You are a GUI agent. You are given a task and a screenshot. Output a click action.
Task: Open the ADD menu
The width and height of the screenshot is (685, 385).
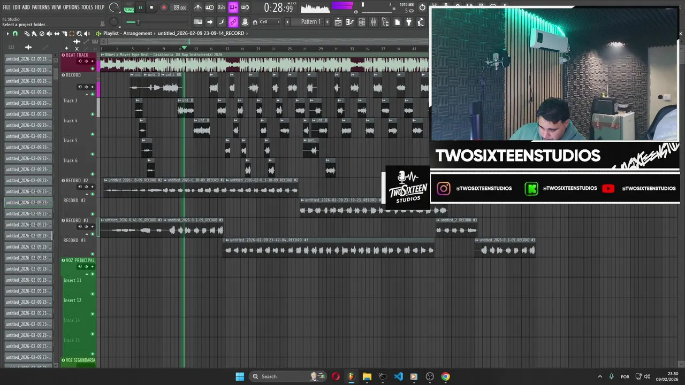26,7
